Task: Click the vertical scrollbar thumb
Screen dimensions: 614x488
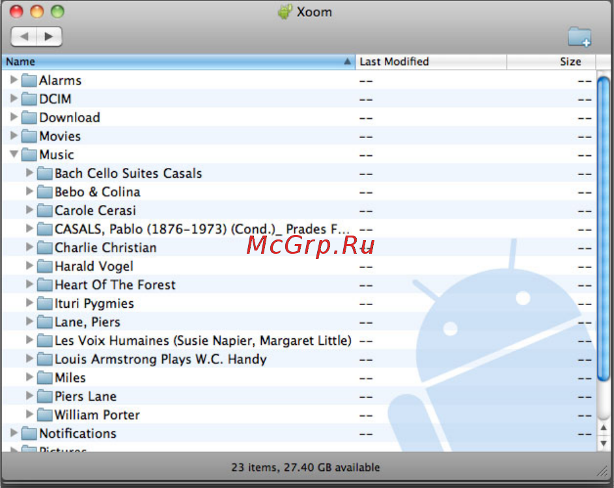Action: (x=604, y=229)
